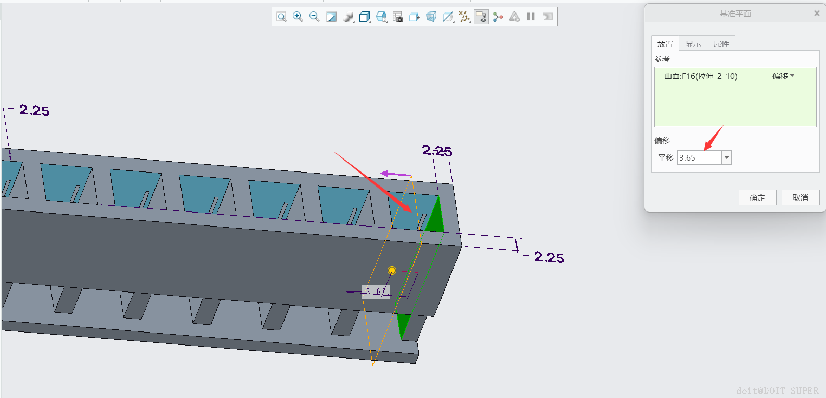826x398 pixels.
Task: Click the diagonal section-plane toolbar icon
Action: pos(448,17)
